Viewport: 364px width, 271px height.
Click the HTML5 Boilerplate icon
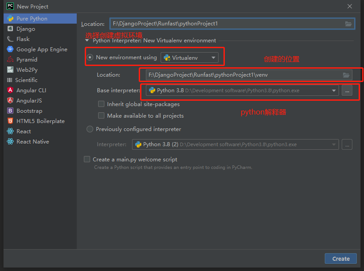[10, 121]
